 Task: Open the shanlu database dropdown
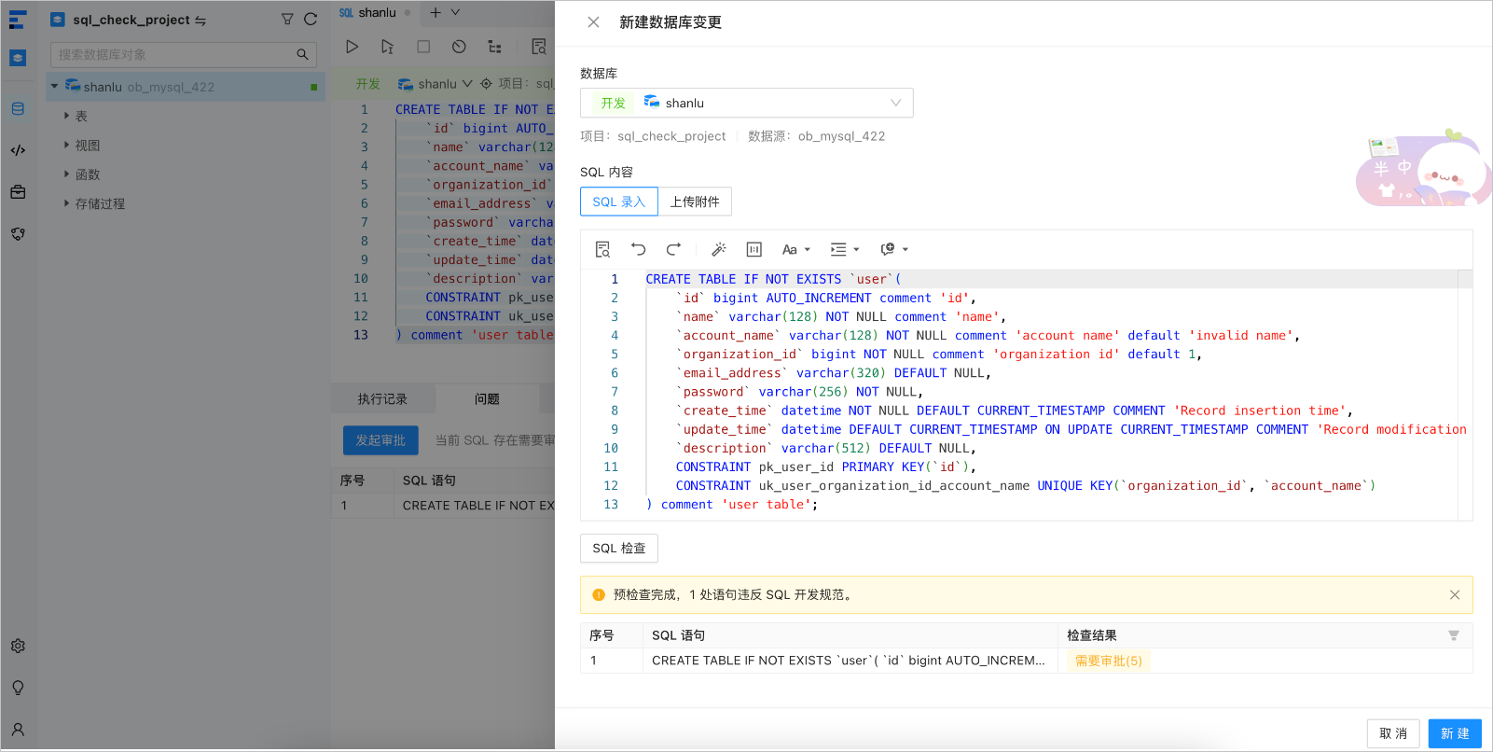[x=746, y=103]
